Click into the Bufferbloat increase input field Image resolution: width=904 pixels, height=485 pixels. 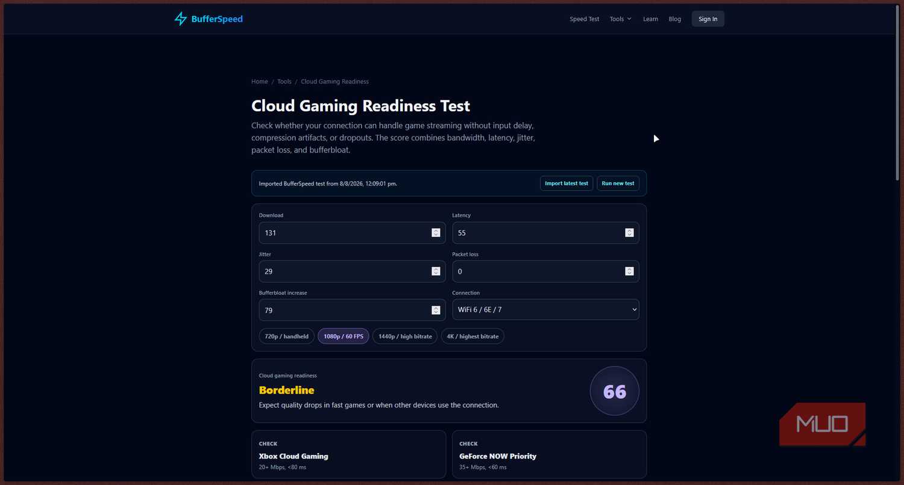pos(353,310)
